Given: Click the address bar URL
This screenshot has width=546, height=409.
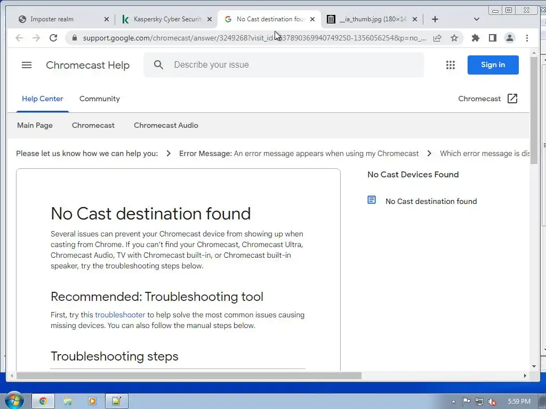Looking at the screenshot, I should click(x=254, y=38).
